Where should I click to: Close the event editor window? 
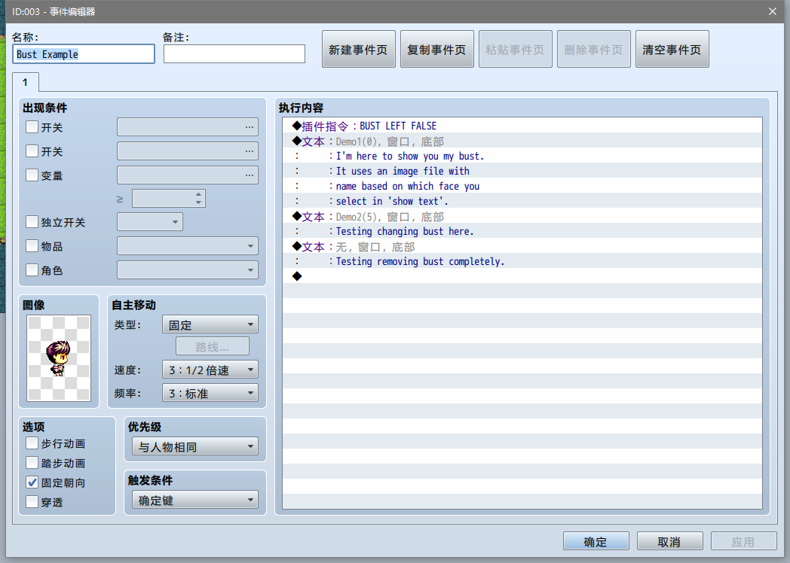pyautogui.click(x=773, y=11)
